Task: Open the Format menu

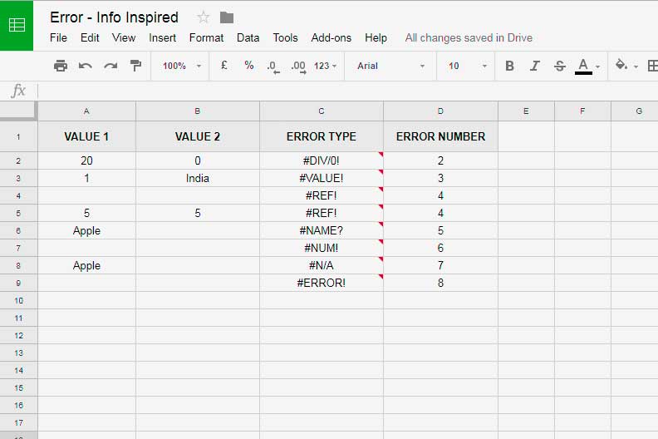Action: 207,37
